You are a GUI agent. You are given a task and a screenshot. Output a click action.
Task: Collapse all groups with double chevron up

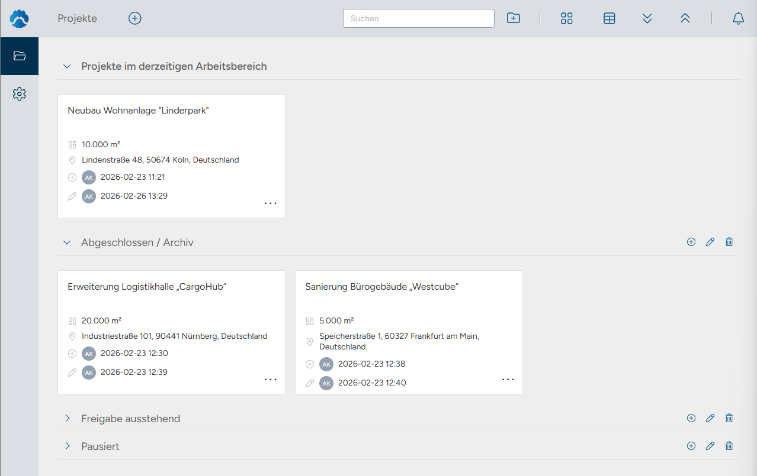[x=685, y=18]
